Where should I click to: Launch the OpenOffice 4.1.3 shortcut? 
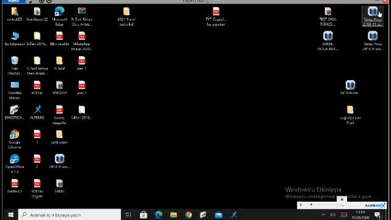click(15, 164)
